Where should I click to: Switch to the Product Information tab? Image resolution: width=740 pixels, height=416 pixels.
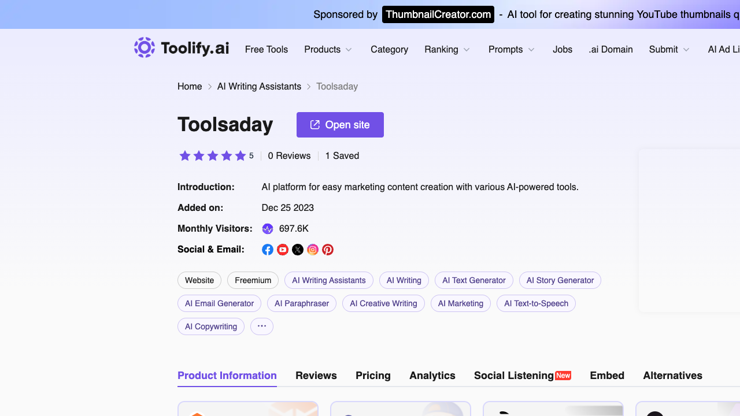(227, 376)
